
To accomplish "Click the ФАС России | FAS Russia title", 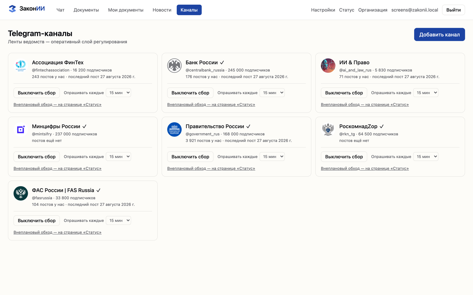I will click(x=63, y=191).
